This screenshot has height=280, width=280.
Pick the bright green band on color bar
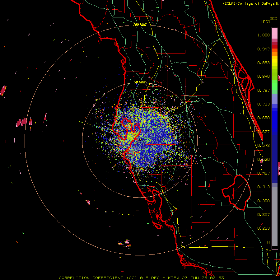[275, 85]
